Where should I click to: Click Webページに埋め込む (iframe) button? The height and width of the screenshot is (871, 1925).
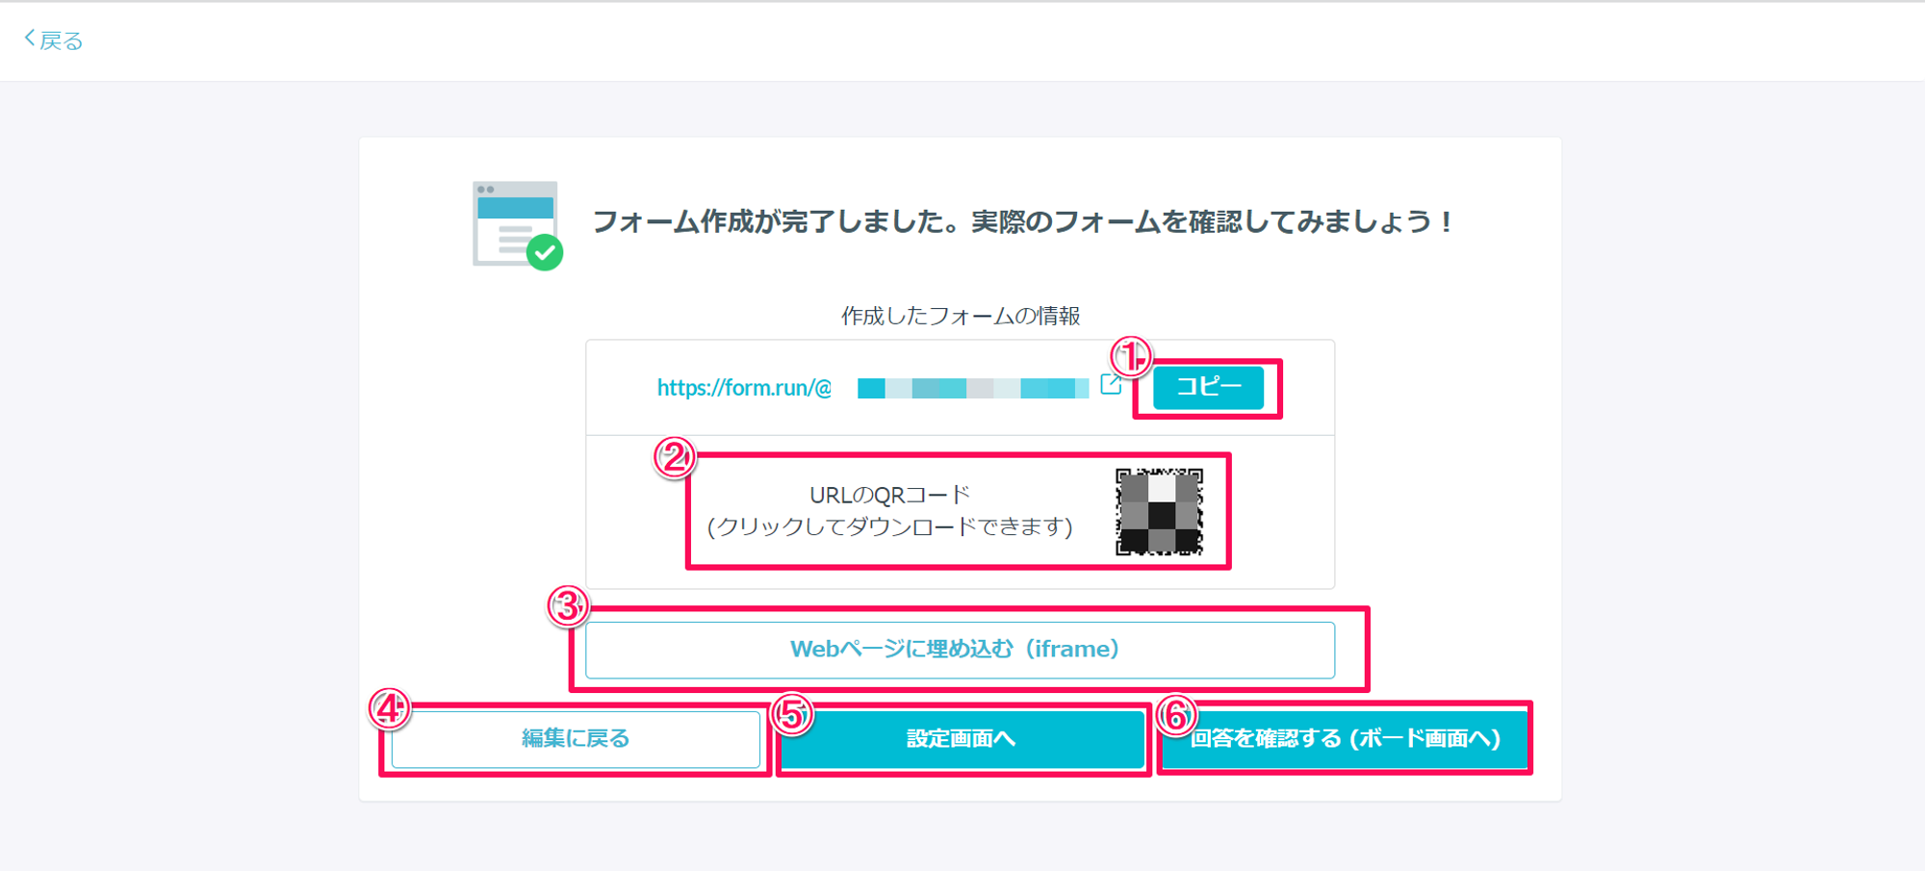(960, 650)
